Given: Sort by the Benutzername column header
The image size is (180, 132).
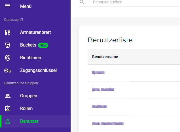Looking at the screenshot, I should coord(105,57).
